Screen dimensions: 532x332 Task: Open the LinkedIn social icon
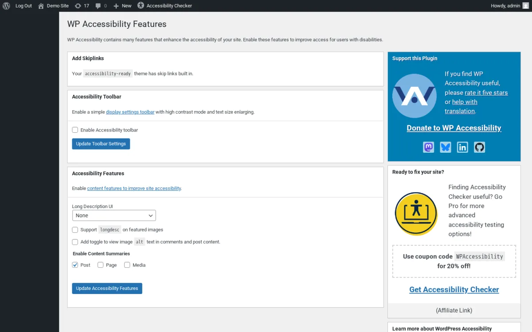point(462,147)
